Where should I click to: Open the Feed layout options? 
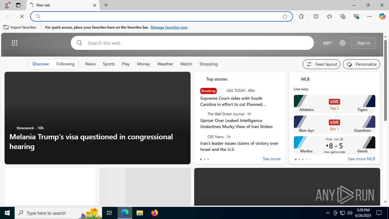(x=322, y=64)
